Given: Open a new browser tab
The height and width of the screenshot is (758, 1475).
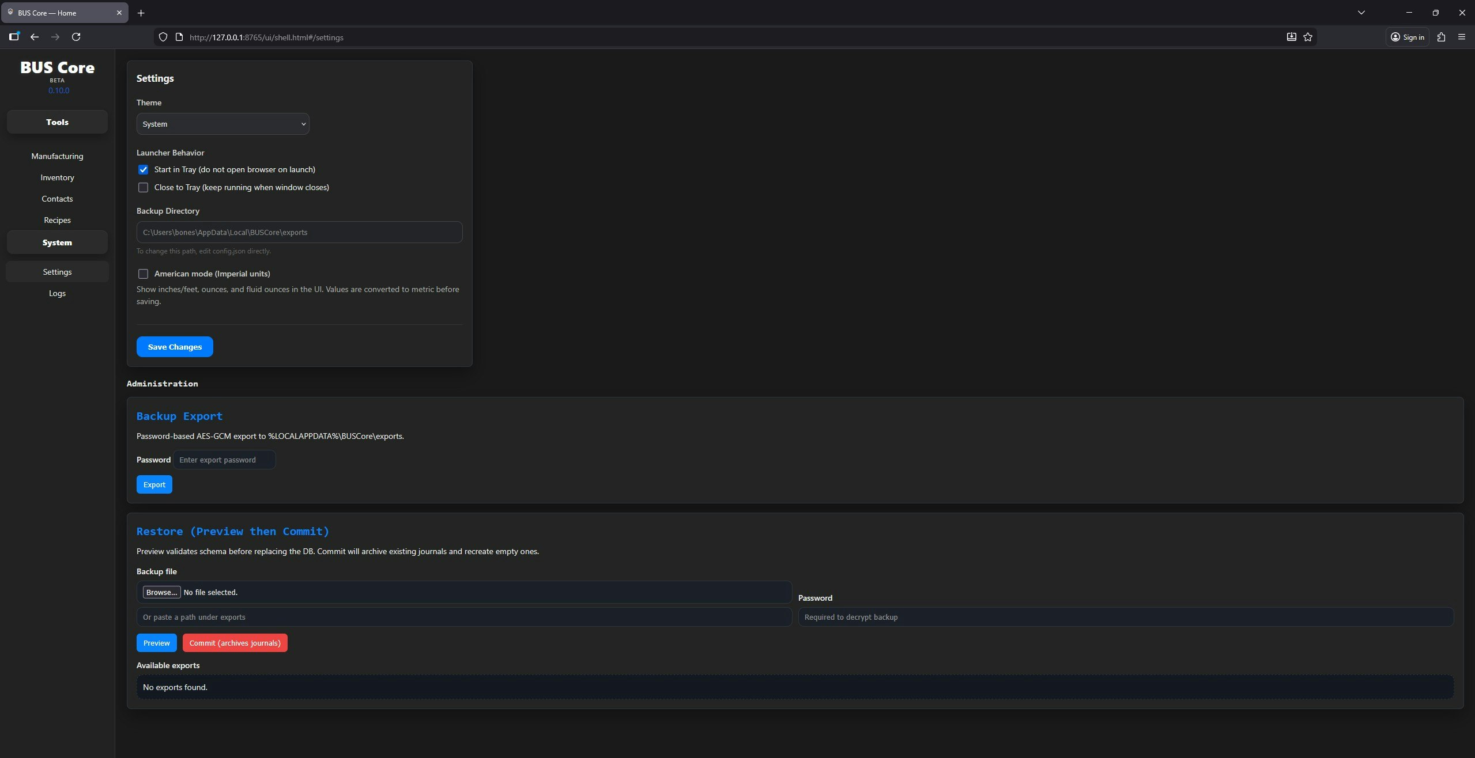Looking at the screenshot, I should (x=141, y=13).
